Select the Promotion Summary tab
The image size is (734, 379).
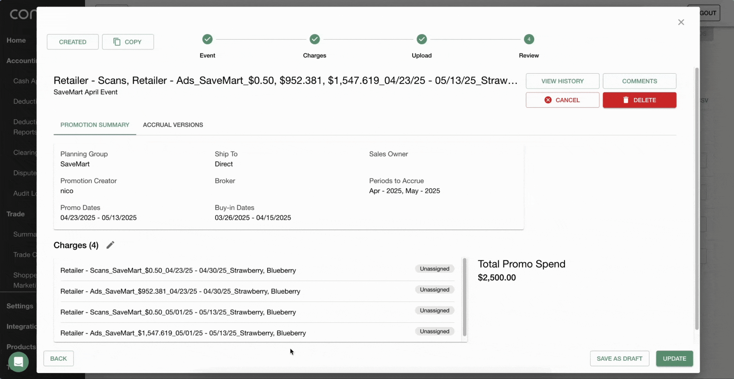point(95,125)
